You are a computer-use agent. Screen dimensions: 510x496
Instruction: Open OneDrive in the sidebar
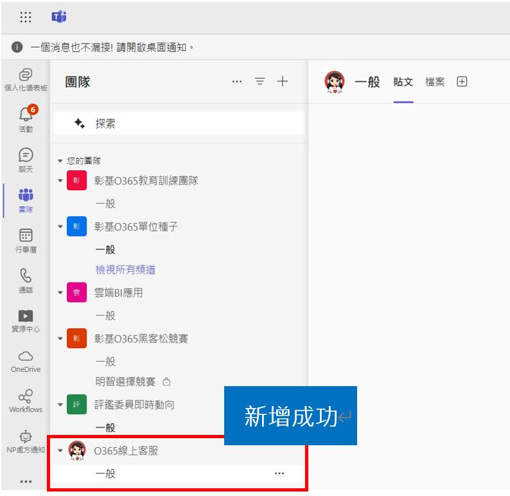pyautogui.click(x=26, y=361)
